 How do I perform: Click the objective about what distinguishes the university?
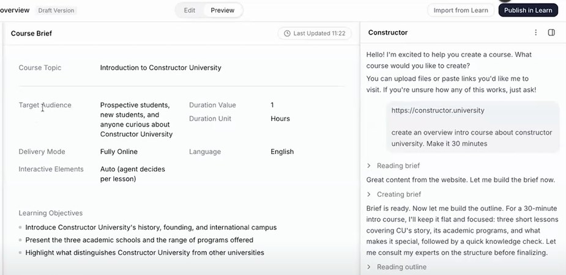pos(144,252)
